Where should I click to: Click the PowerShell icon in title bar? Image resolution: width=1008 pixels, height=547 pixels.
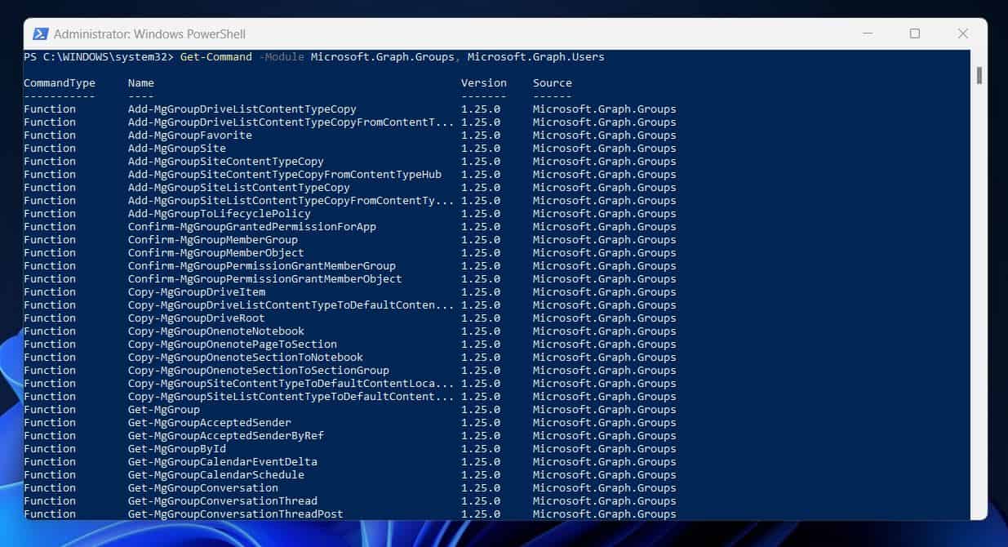pyautogui.click(x=40, y=33)
